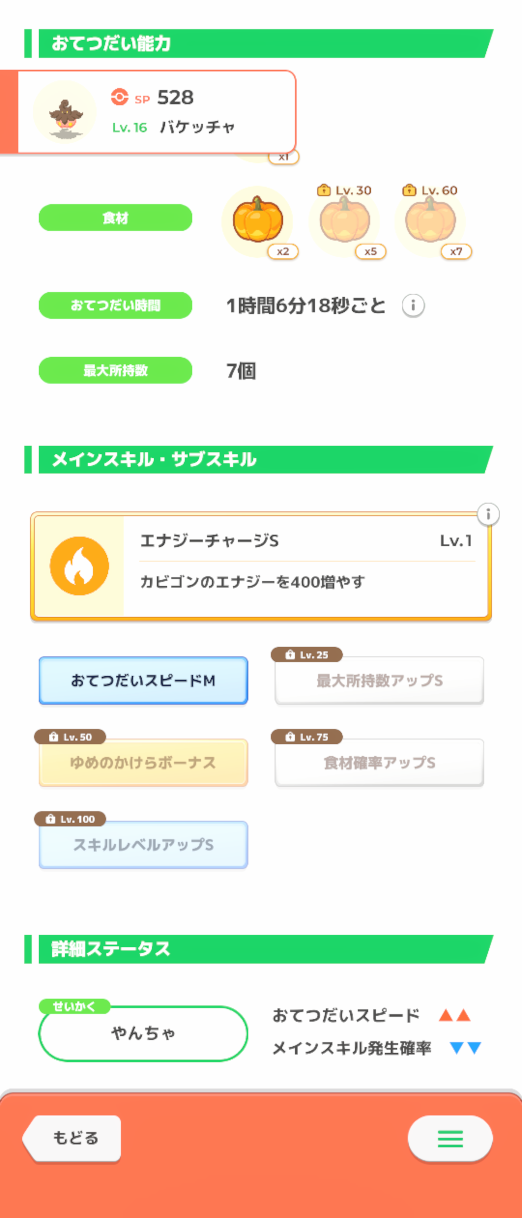Screen dimensions: 522x1218
Task: Open the green hamburger menu button
Action: coord(450,1138)
